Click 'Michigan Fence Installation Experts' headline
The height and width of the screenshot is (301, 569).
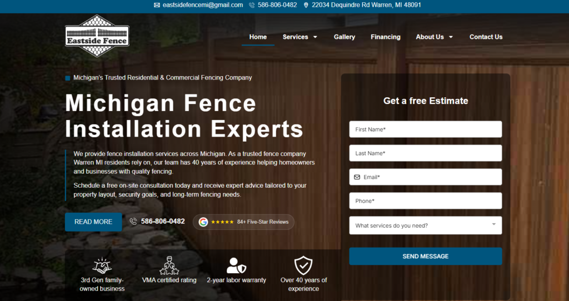pos(184,116)
